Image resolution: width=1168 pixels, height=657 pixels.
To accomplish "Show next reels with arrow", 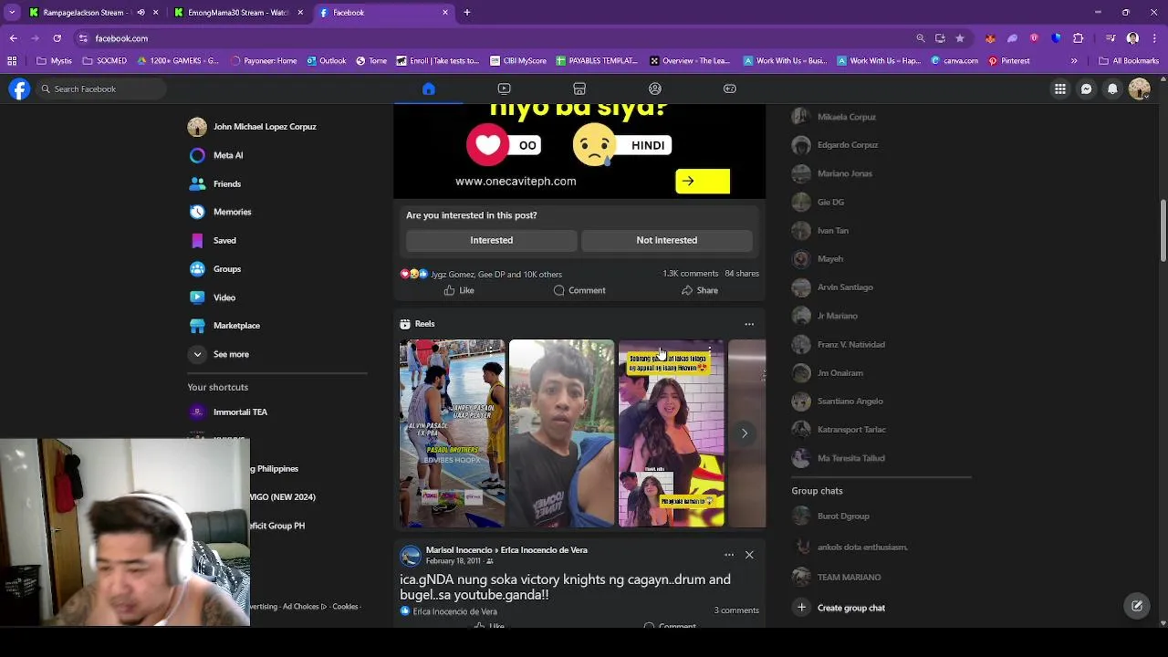I will [745, 433].
